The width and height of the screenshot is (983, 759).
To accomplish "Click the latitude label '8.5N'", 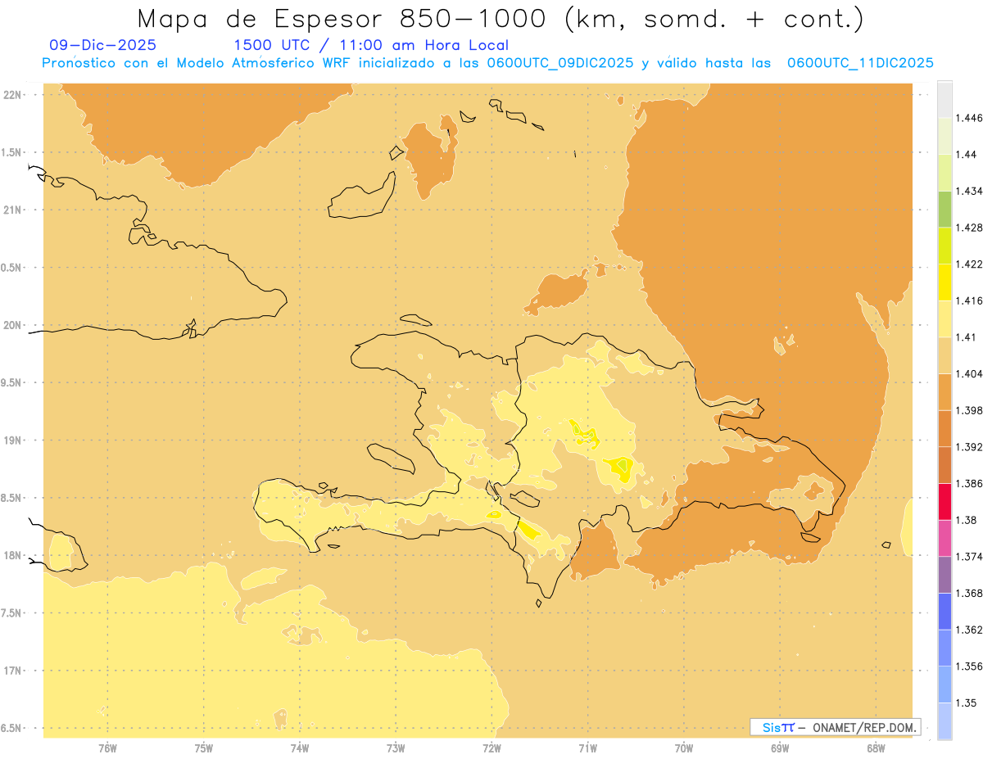I will pos(12,498).
